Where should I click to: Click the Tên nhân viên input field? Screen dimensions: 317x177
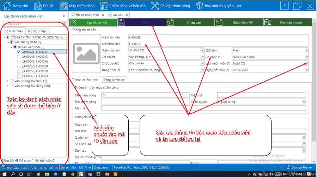(218, 44)
